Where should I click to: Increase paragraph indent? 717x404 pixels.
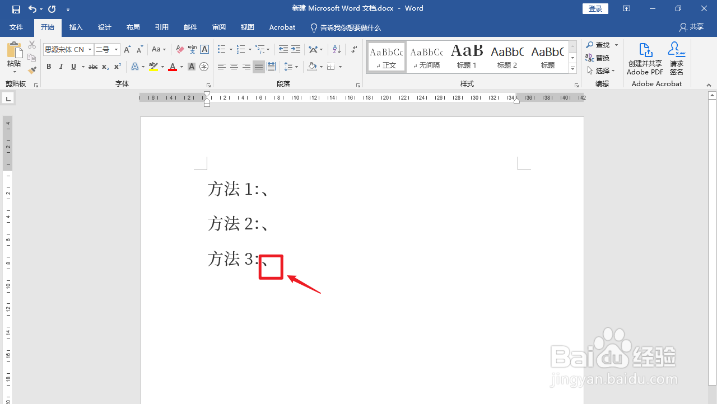coord(296,50)
